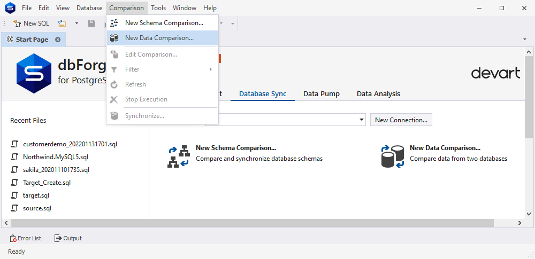This screenshot has width=535, height=259.
Task: Click script icon beside sakila_202011101735.sql
Action: click(14, 170)
